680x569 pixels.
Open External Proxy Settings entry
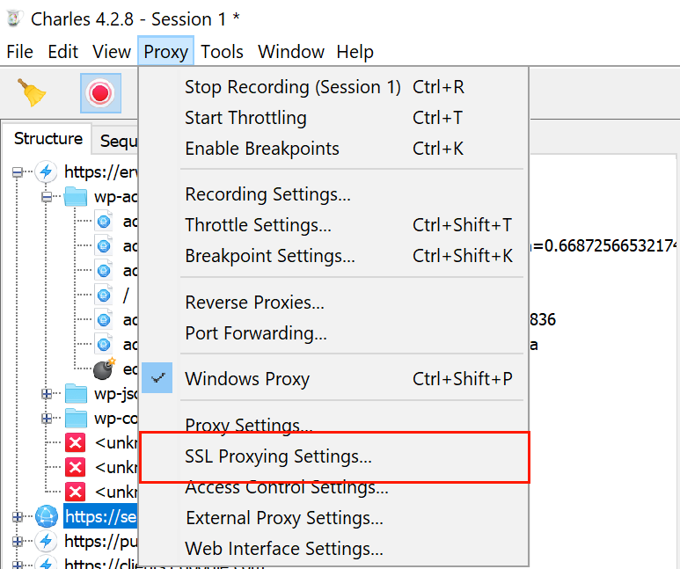pos(284,518)
